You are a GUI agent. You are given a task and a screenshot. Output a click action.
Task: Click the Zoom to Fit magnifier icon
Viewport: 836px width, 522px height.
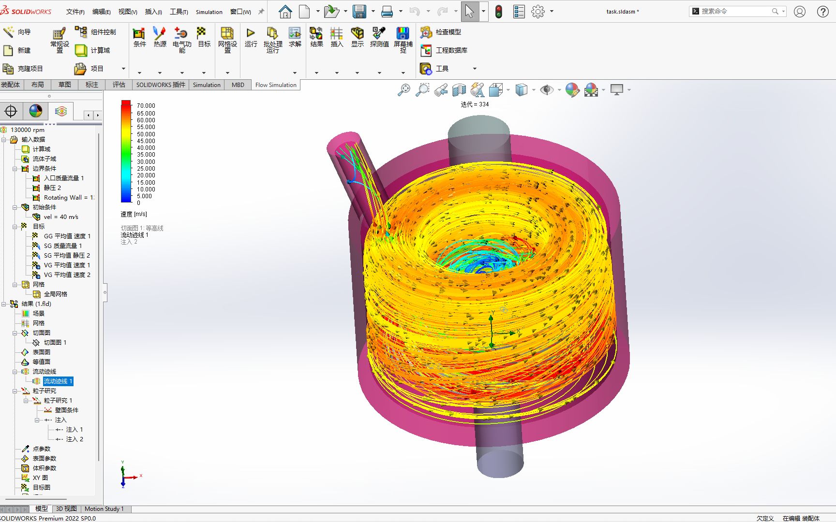click(x=404, y=90)
